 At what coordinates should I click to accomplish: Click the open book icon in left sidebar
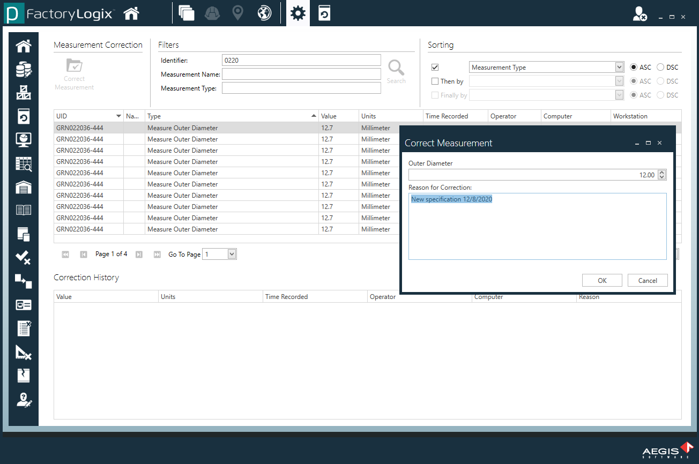coord(24,210)
